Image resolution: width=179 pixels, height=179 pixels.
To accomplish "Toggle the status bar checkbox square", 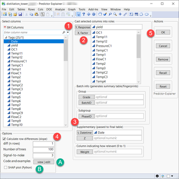I will 168,176.
